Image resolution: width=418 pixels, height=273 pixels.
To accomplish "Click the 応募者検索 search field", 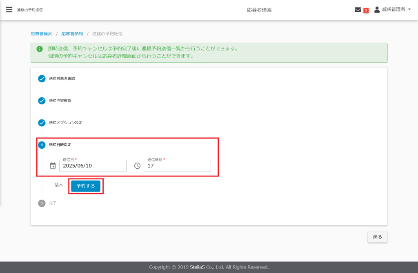I will pos(297,10).
